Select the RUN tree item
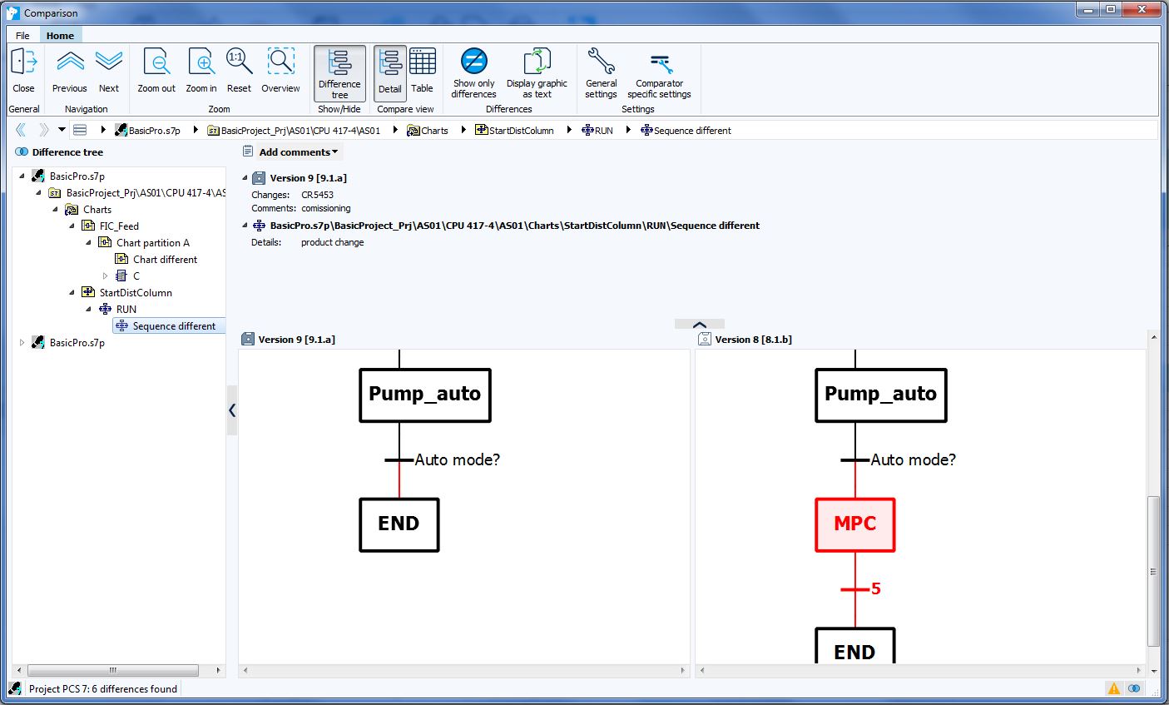Image resolution: width=1169 pixels, height=705 pixels. 126,310
